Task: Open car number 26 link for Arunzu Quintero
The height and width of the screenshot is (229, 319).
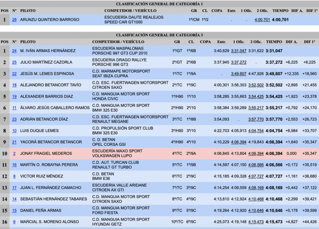Action: click(x=14, y=20)
